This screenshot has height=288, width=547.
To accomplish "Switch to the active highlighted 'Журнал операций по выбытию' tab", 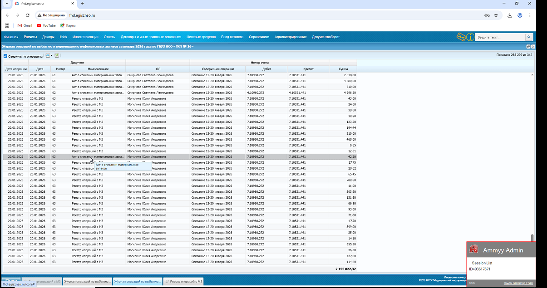I will click(x=137, y=282).
